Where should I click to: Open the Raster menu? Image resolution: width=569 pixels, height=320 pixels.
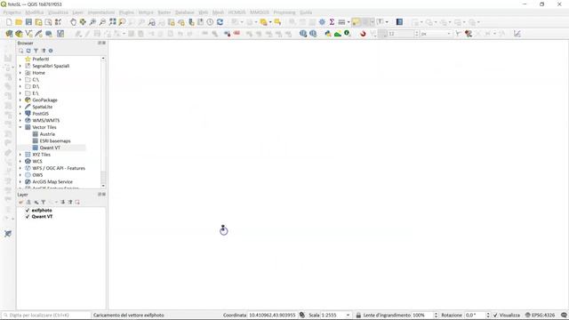click(164, 12)
